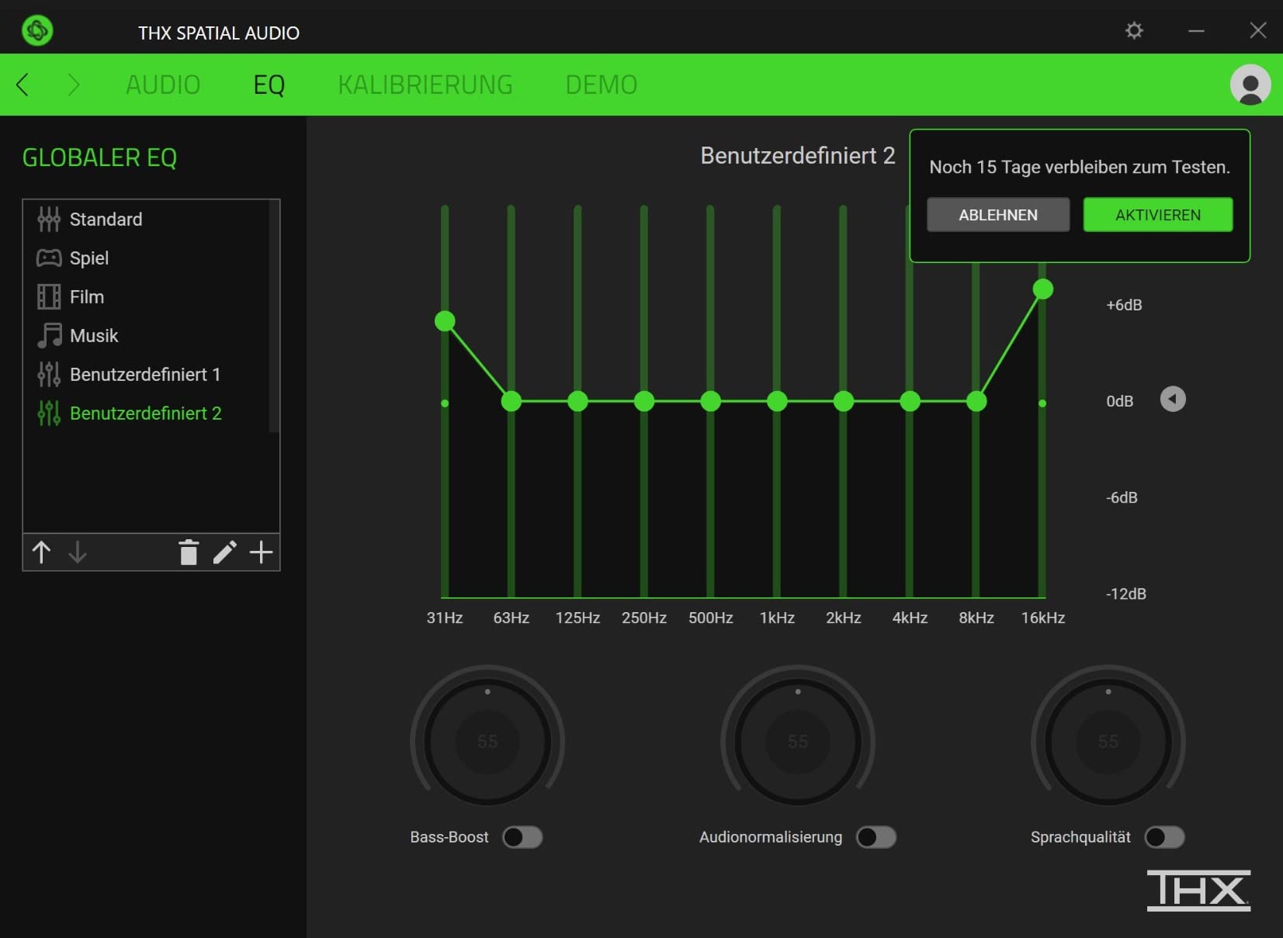This screenshot has height=938, width=1283.
Task: Click the "-6dB" scale label
Action: point(1122,497)
